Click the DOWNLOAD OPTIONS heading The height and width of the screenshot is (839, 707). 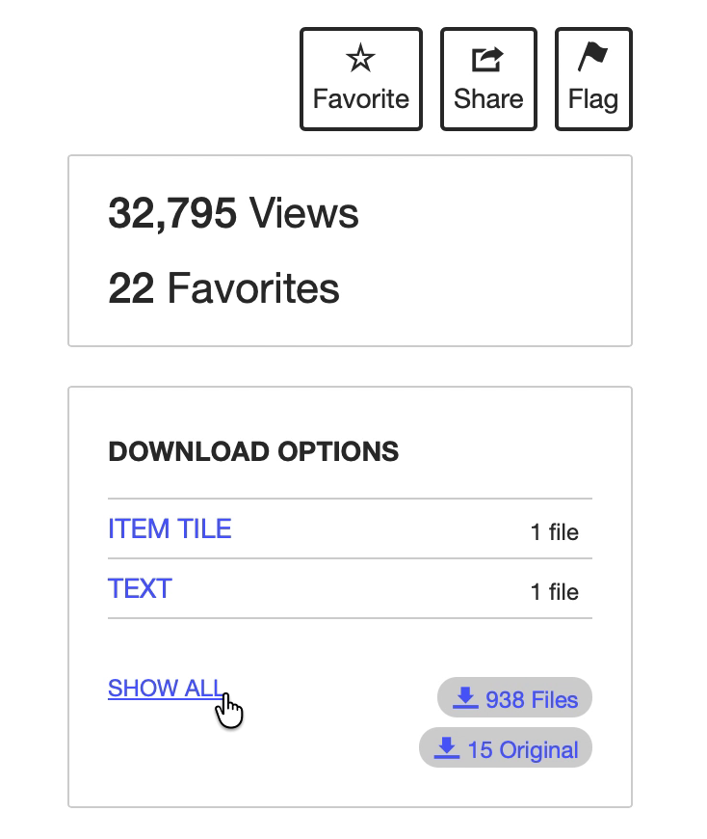click(x=253, y=451)
